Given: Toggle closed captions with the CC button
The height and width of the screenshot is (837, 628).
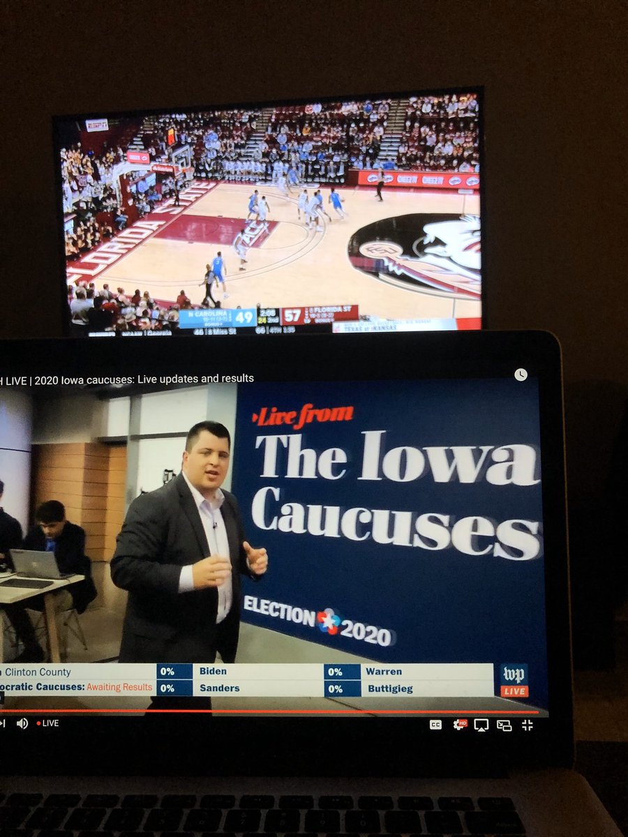Looking at the screenshot, I should click(x=435, y=725).
